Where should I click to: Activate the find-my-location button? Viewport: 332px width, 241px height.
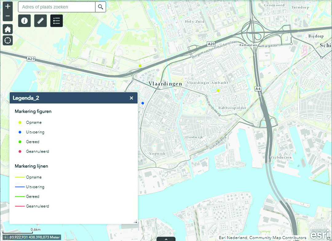(x=8, y=40)
